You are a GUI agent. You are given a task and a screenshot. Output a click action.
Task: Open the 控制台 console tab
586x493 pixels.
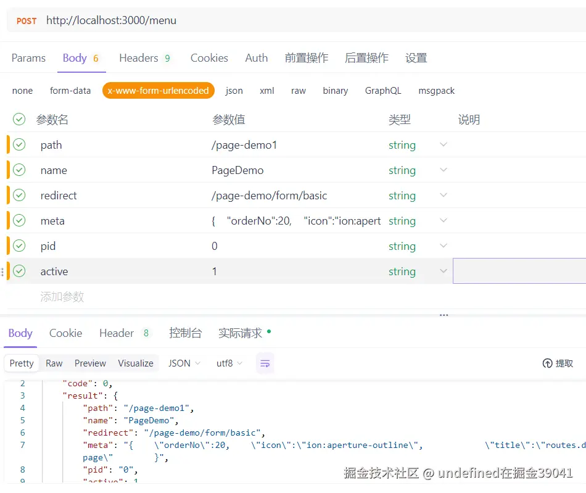186,333
